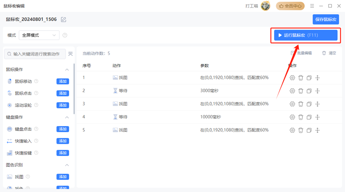Select the 10000毫秒 parameter text
This screenshot has height=192, width=345.
tap(210, 117)
